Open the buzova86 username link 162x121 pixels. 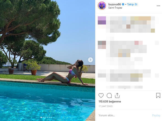[x=114, y=4]
